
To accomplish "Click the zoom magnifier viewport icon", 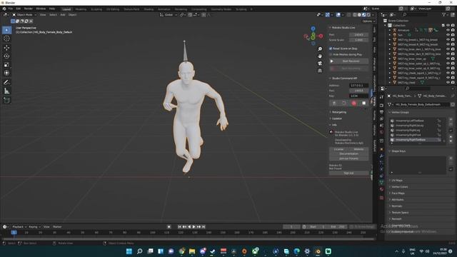I will [320, 49].
